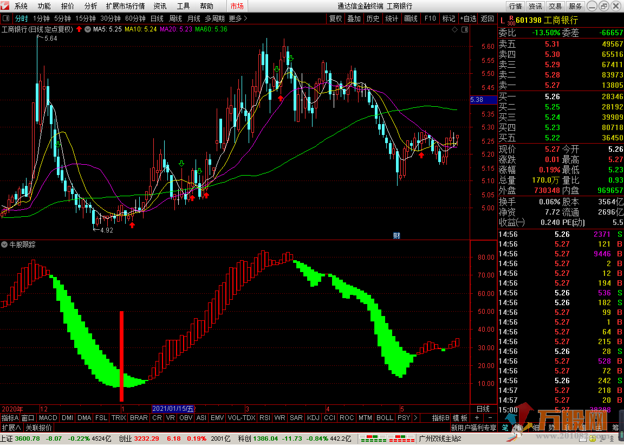Toggle the 复权 price adjustment option
Image resolution: width=624 pixels, height=445 pixels.
click(336, 18)
